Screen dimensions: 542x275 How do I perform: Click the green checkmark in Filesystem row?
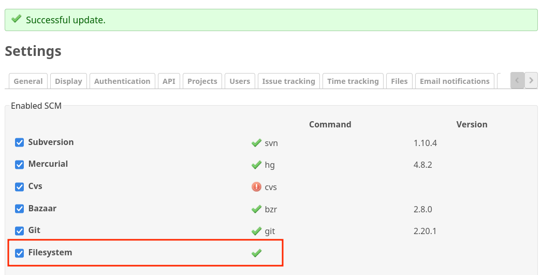pyautogui.click(x=256, y=253)
